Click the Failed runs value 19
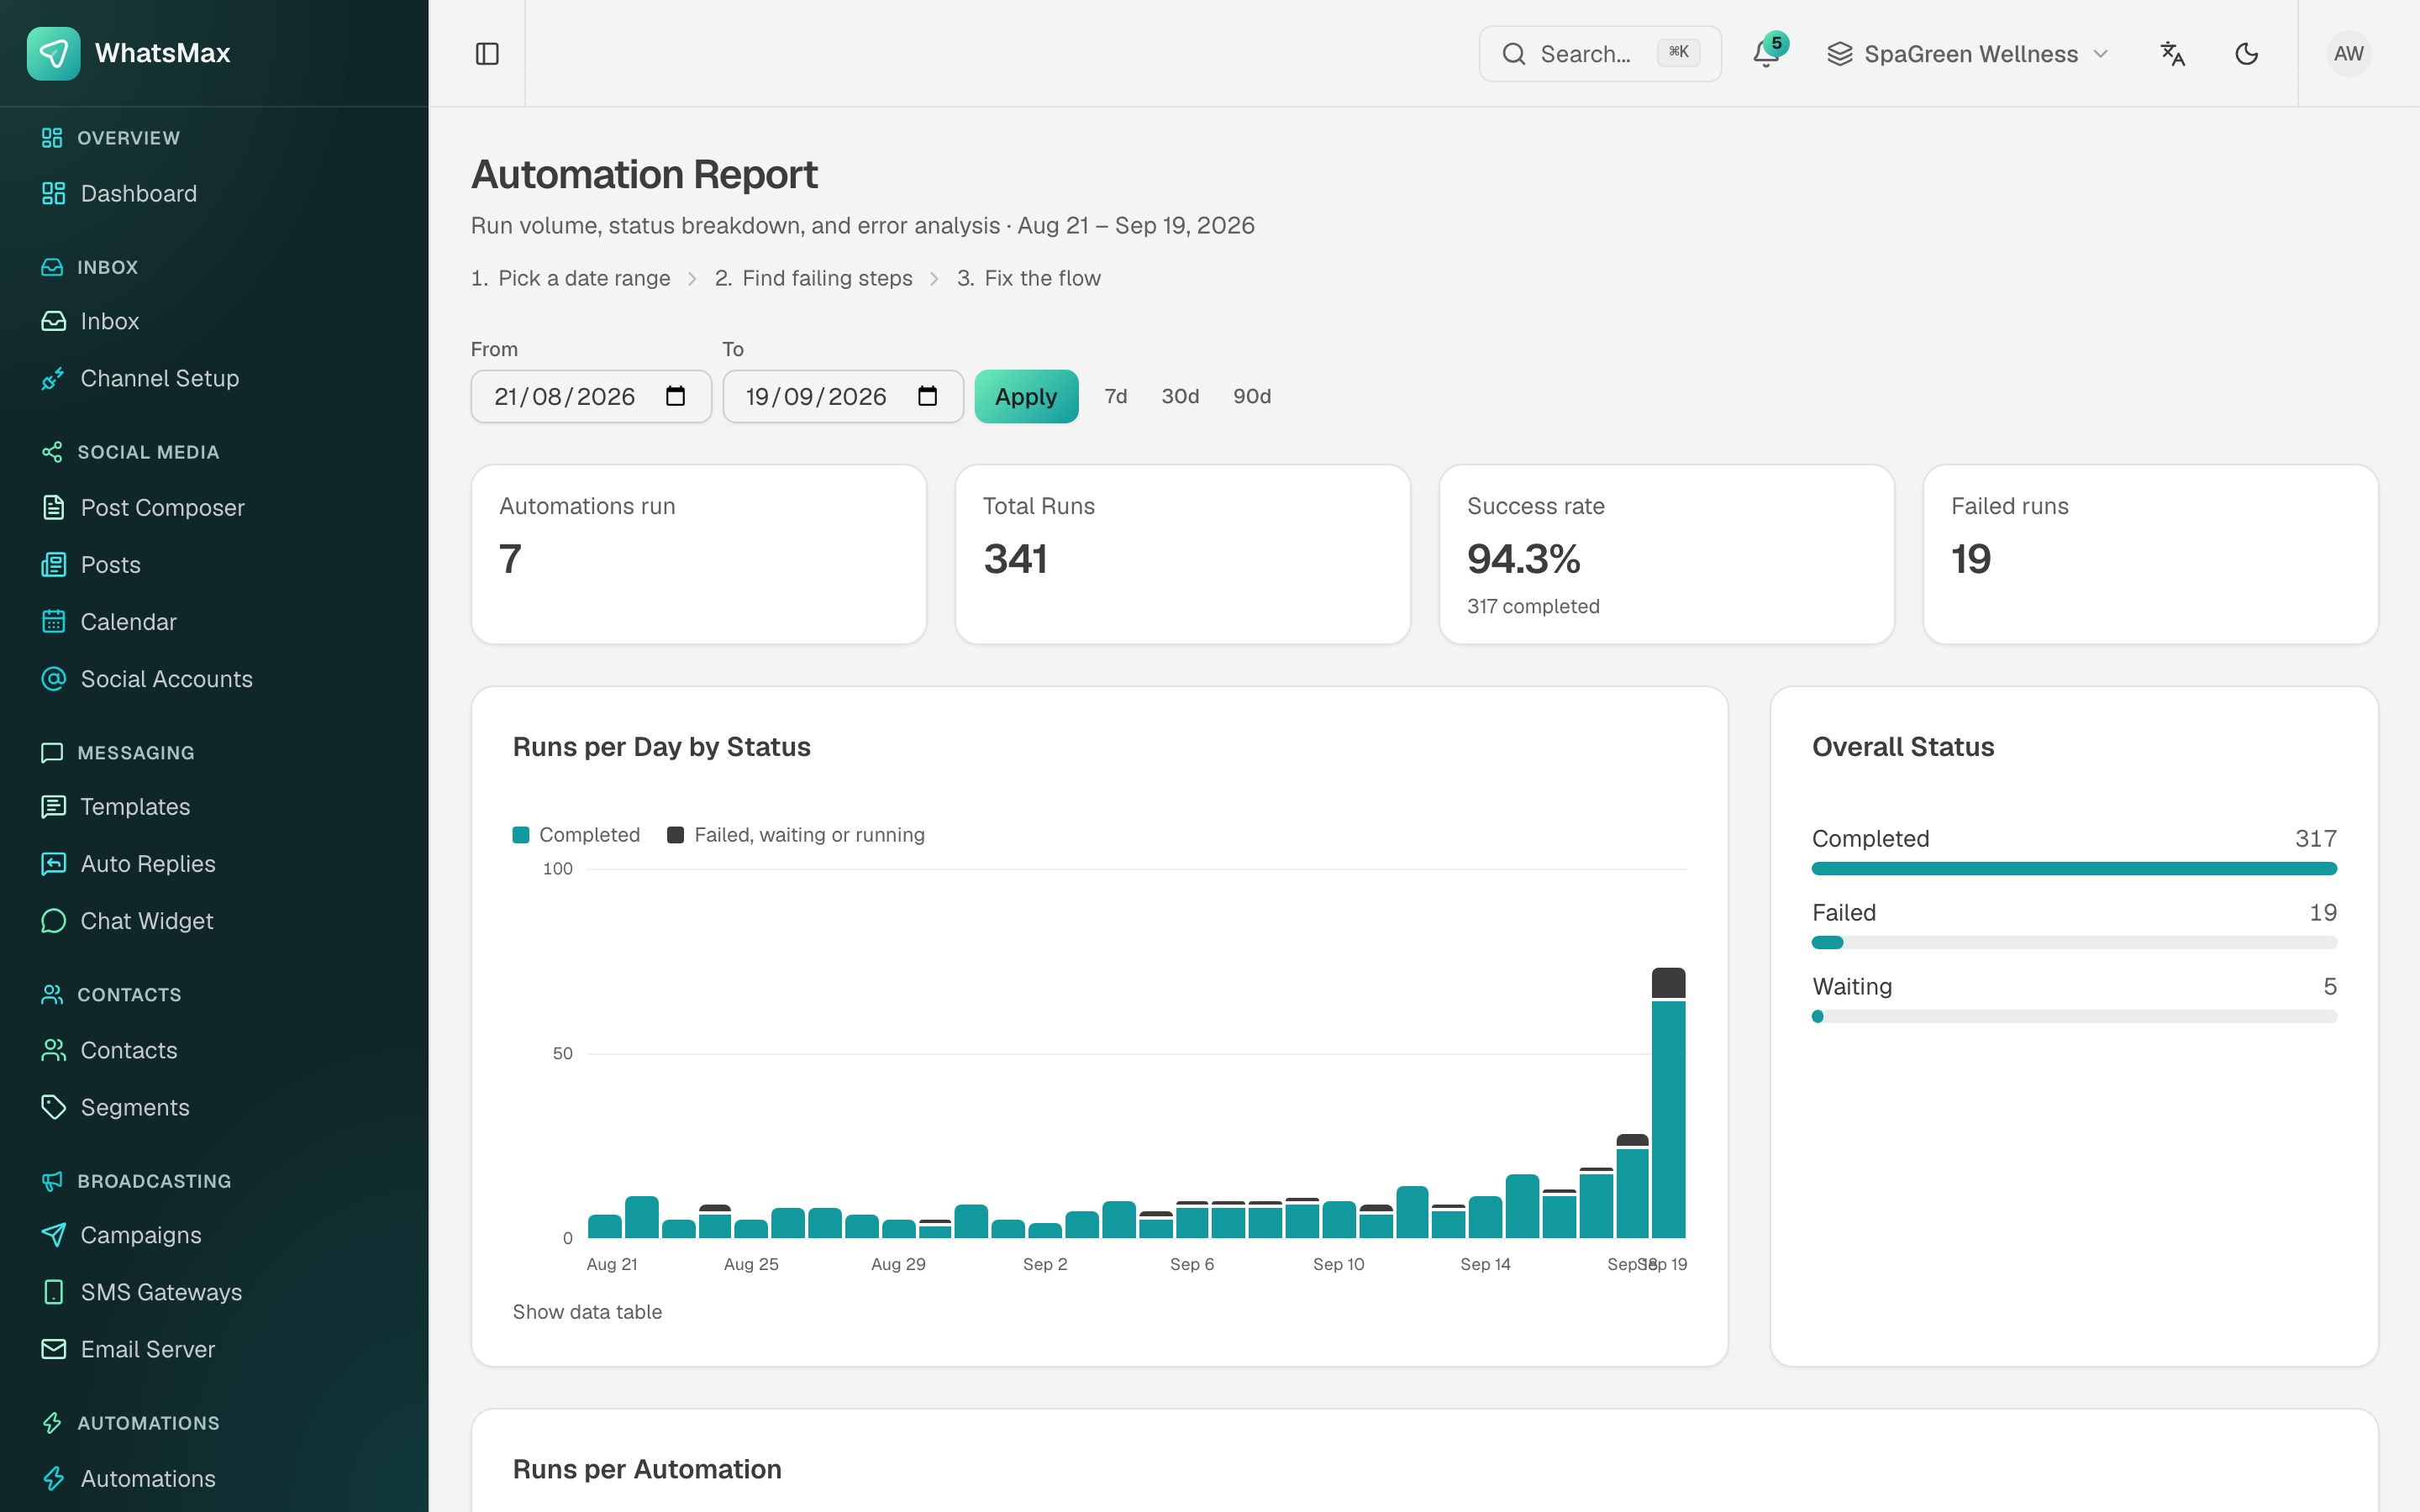This screenshot has width=2420, height=1512. click(1970, 559)
